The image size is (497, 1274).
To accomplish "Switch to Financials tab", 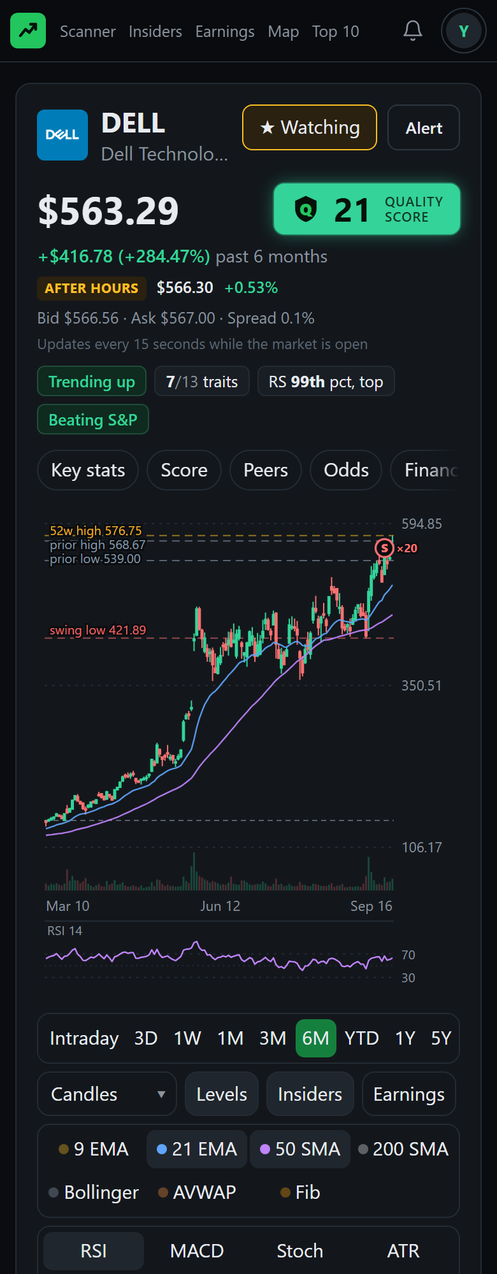I will [x=426, y=470].
